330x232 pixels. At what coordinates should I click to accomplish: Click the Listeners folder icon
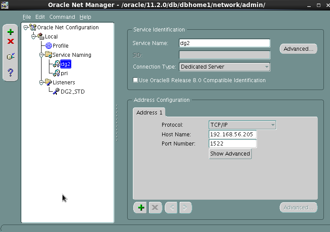coord(49,82)
